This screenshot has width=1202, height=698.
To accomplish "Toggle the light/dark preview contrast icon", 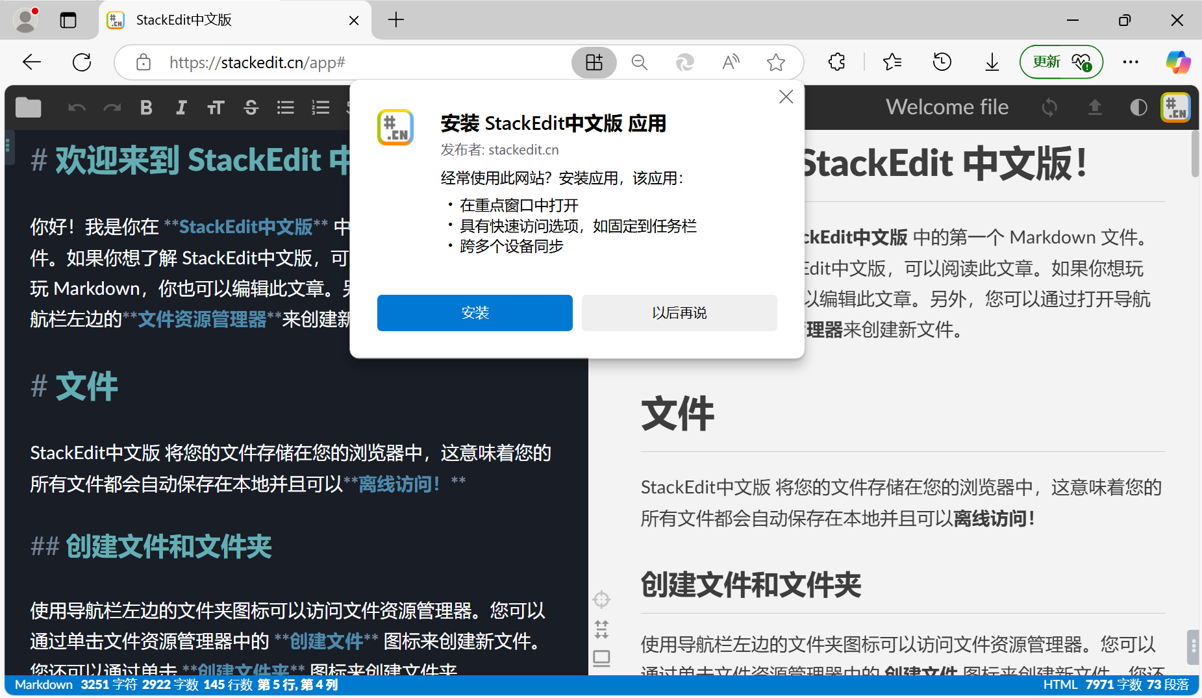I will (x=1138, y=108).
